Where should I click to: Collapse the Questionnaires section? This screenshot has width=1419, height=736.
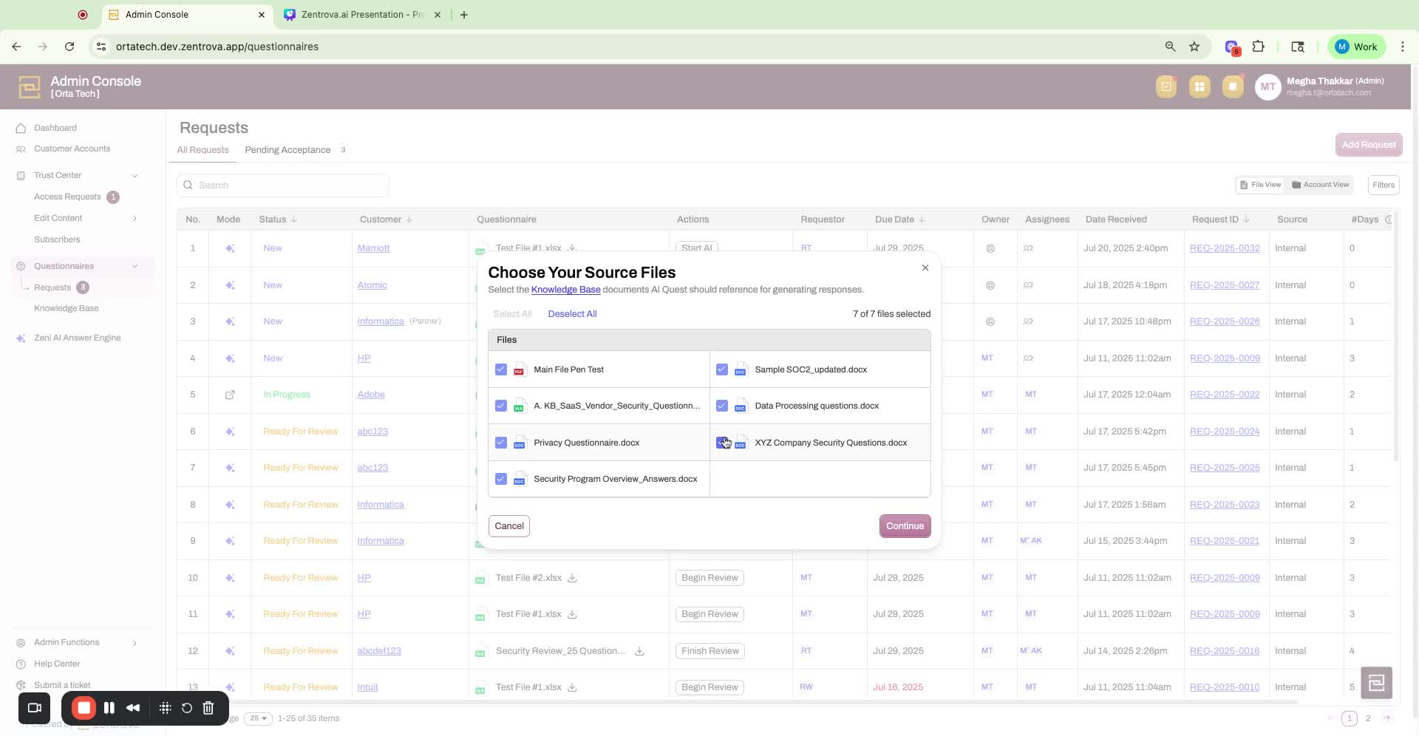click(x=135, y=266)
